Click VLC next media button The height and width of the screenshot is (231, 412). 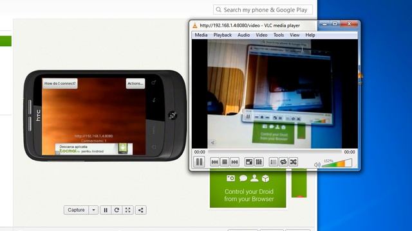point(234,162)
